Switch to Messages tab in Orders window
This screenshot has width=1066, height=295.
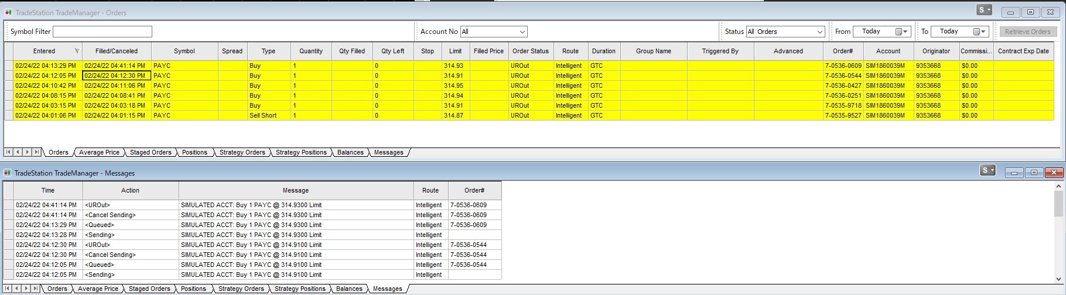tap(389, 152)
